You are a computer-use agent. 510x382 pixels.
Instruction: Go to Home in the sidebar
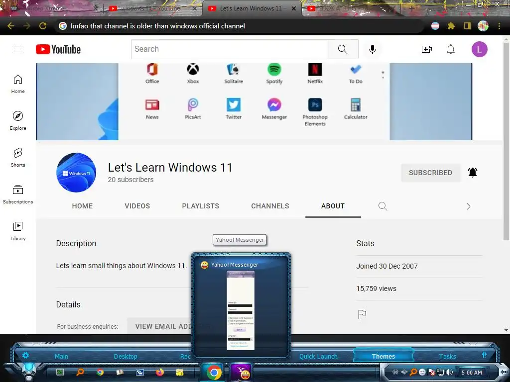coord(18,84)
